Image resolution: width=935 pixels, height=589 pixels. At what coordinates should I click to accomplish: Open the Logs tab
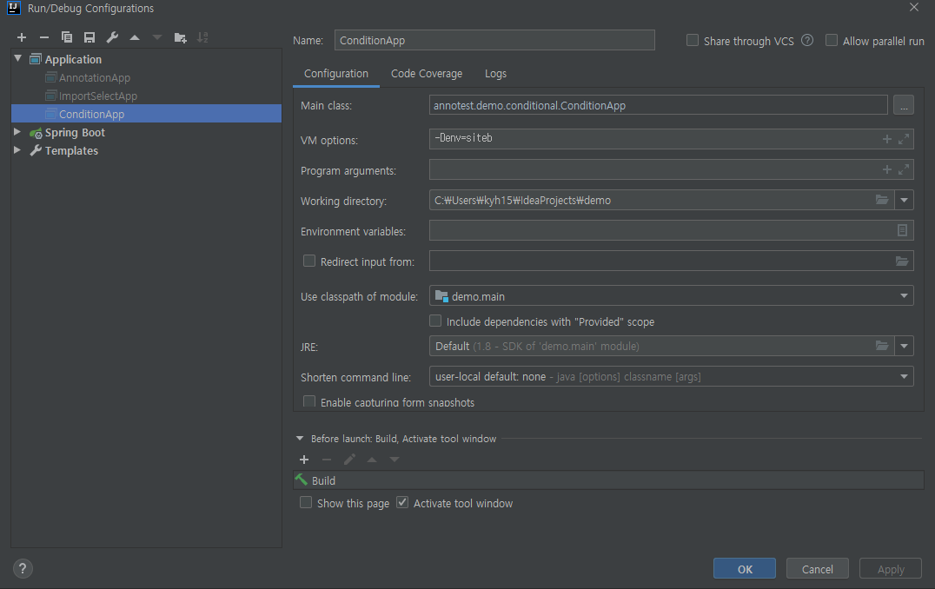[495, 74]
